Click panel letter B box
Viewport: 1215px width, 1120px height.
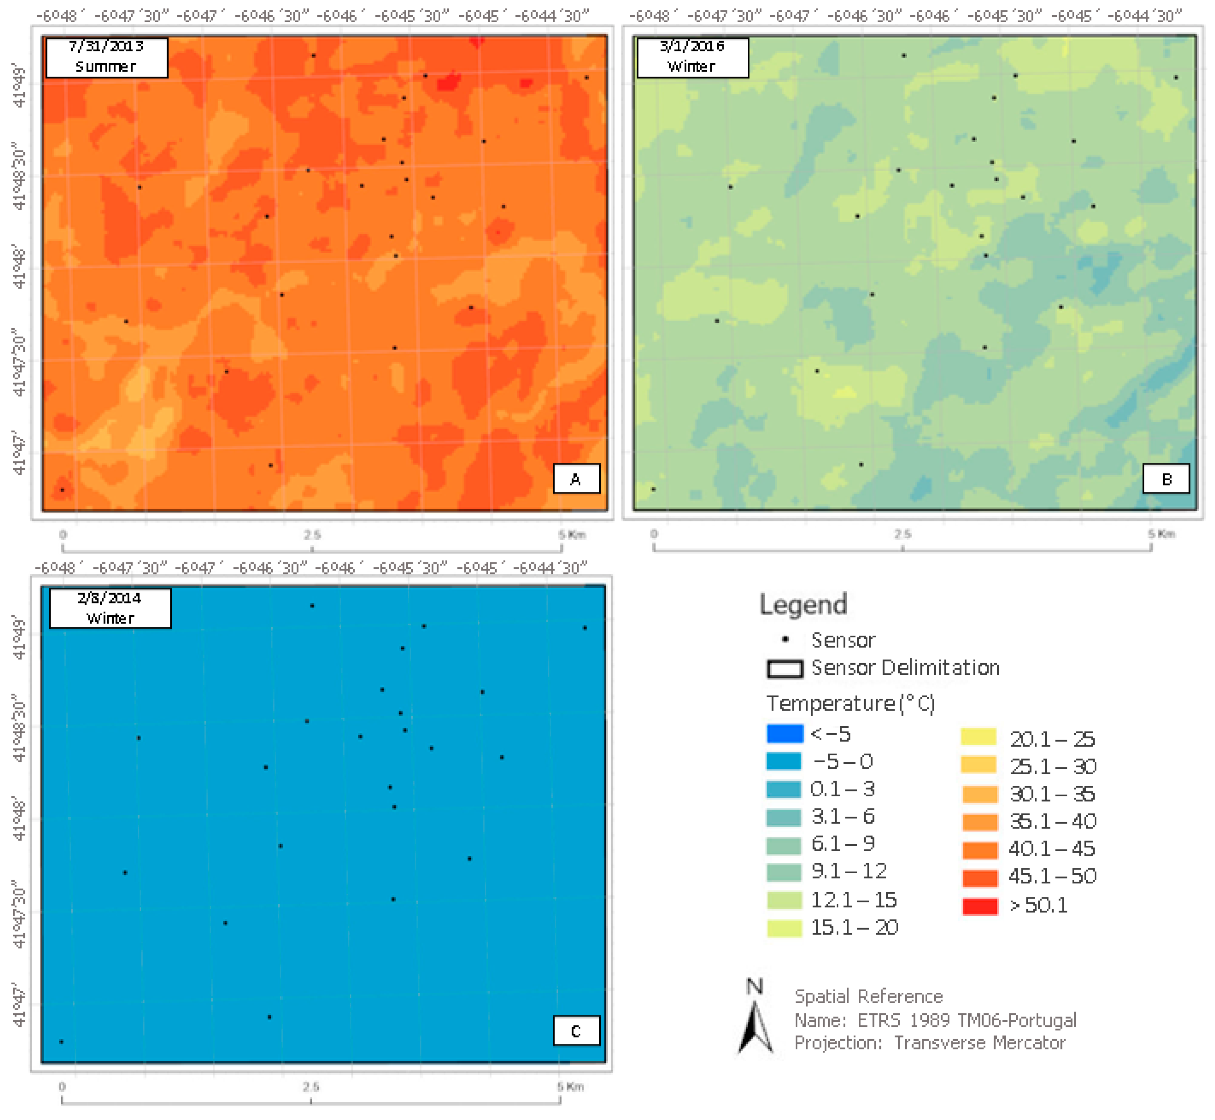point(1166,479)
